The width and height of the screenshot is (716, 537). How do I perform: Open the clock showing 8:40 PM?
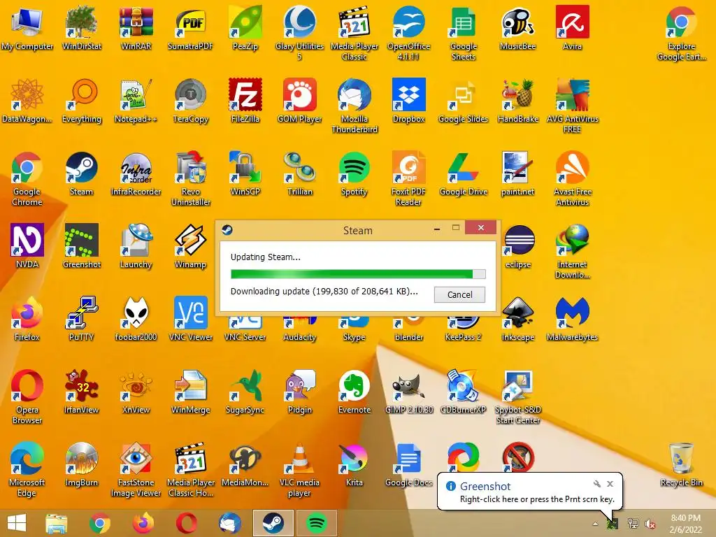(x=685, y=524)
